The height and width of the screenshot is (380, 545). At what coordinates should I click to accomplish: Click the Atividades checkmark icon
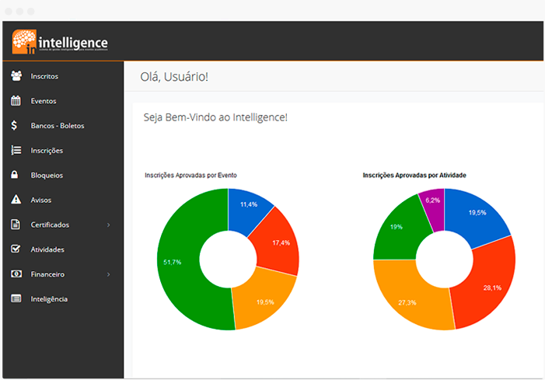(x=15, y=249)
